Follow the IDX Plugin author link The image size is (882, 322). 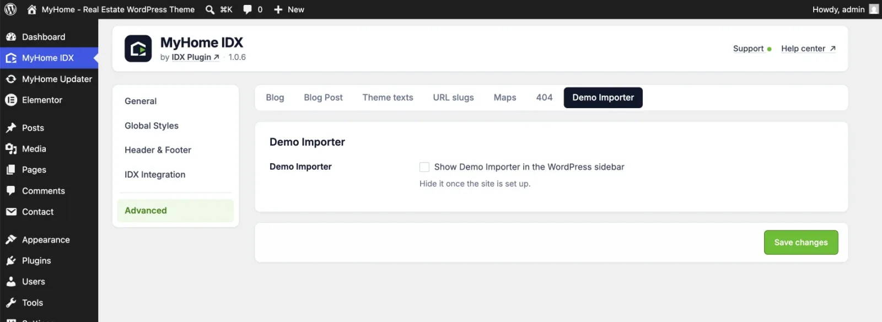(x=195, y=57)
